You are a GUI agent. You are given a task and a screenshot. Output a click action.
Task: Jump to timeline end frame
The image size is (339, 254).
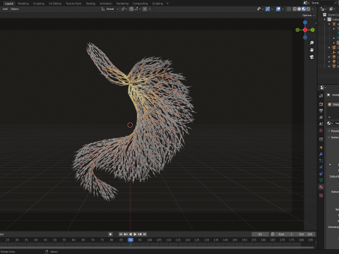[145, 234]
